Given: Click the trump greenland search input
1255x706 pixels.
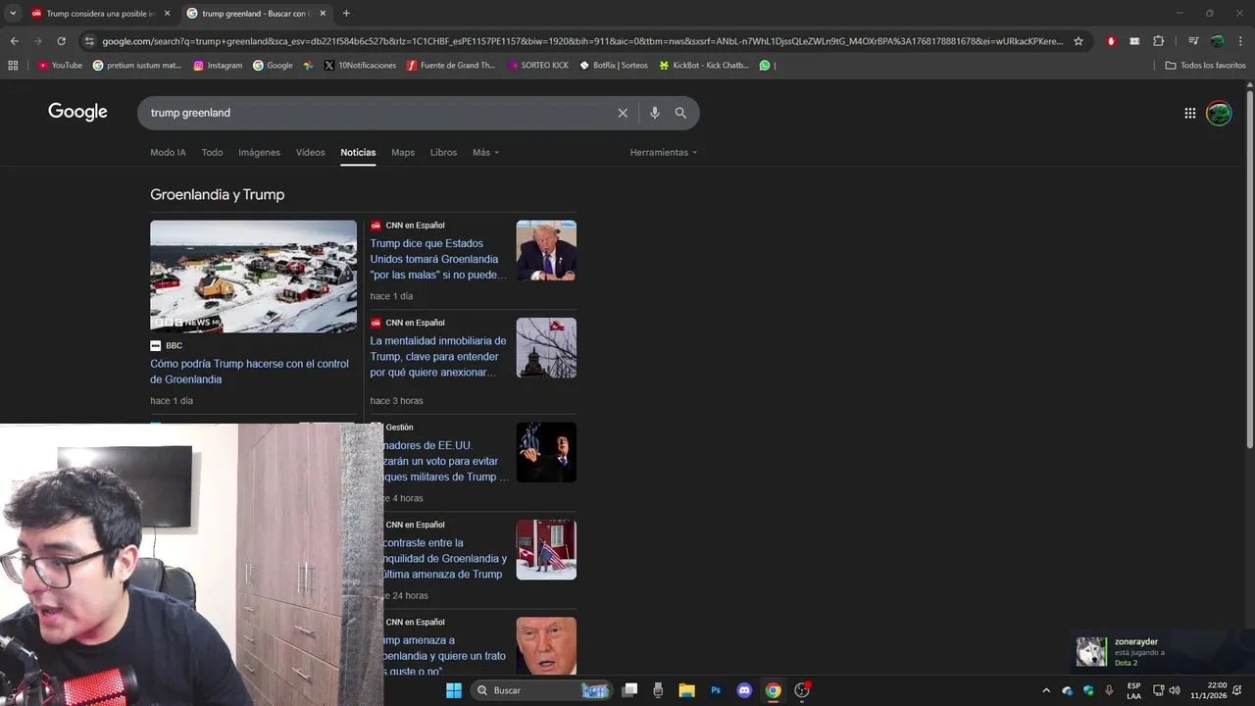Looking at the screenshot, I should [x=377, y=113].
